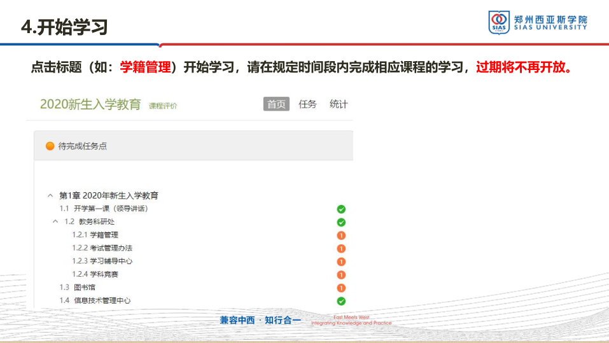This screenshot has width=609, height=343.
Task: Click the orange badge next to 学科竞赛
Action: point(341,275)
